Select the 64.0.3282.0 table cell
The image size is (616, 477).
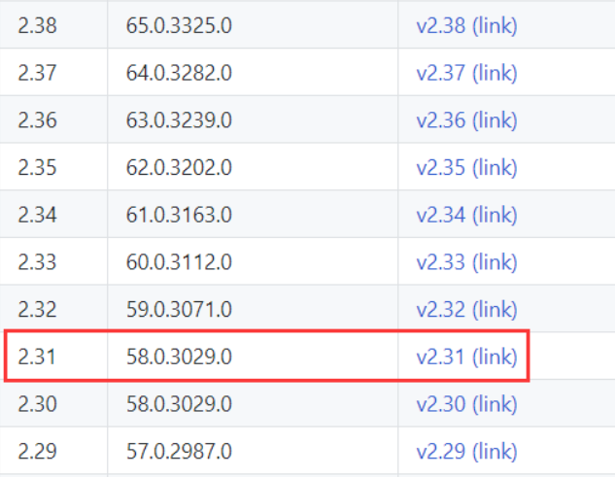[179, 74]
